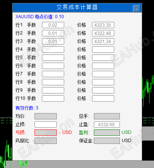
Task: Click the 行10 row label
Action: click(x=20, y=98)
